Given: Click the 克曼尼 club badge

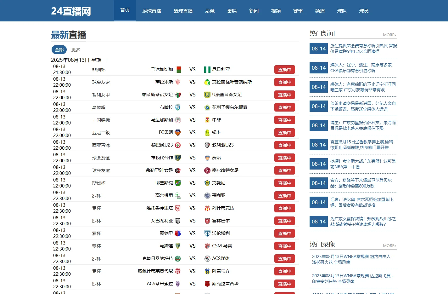Looking at the screenshot, I should [207, 183].
